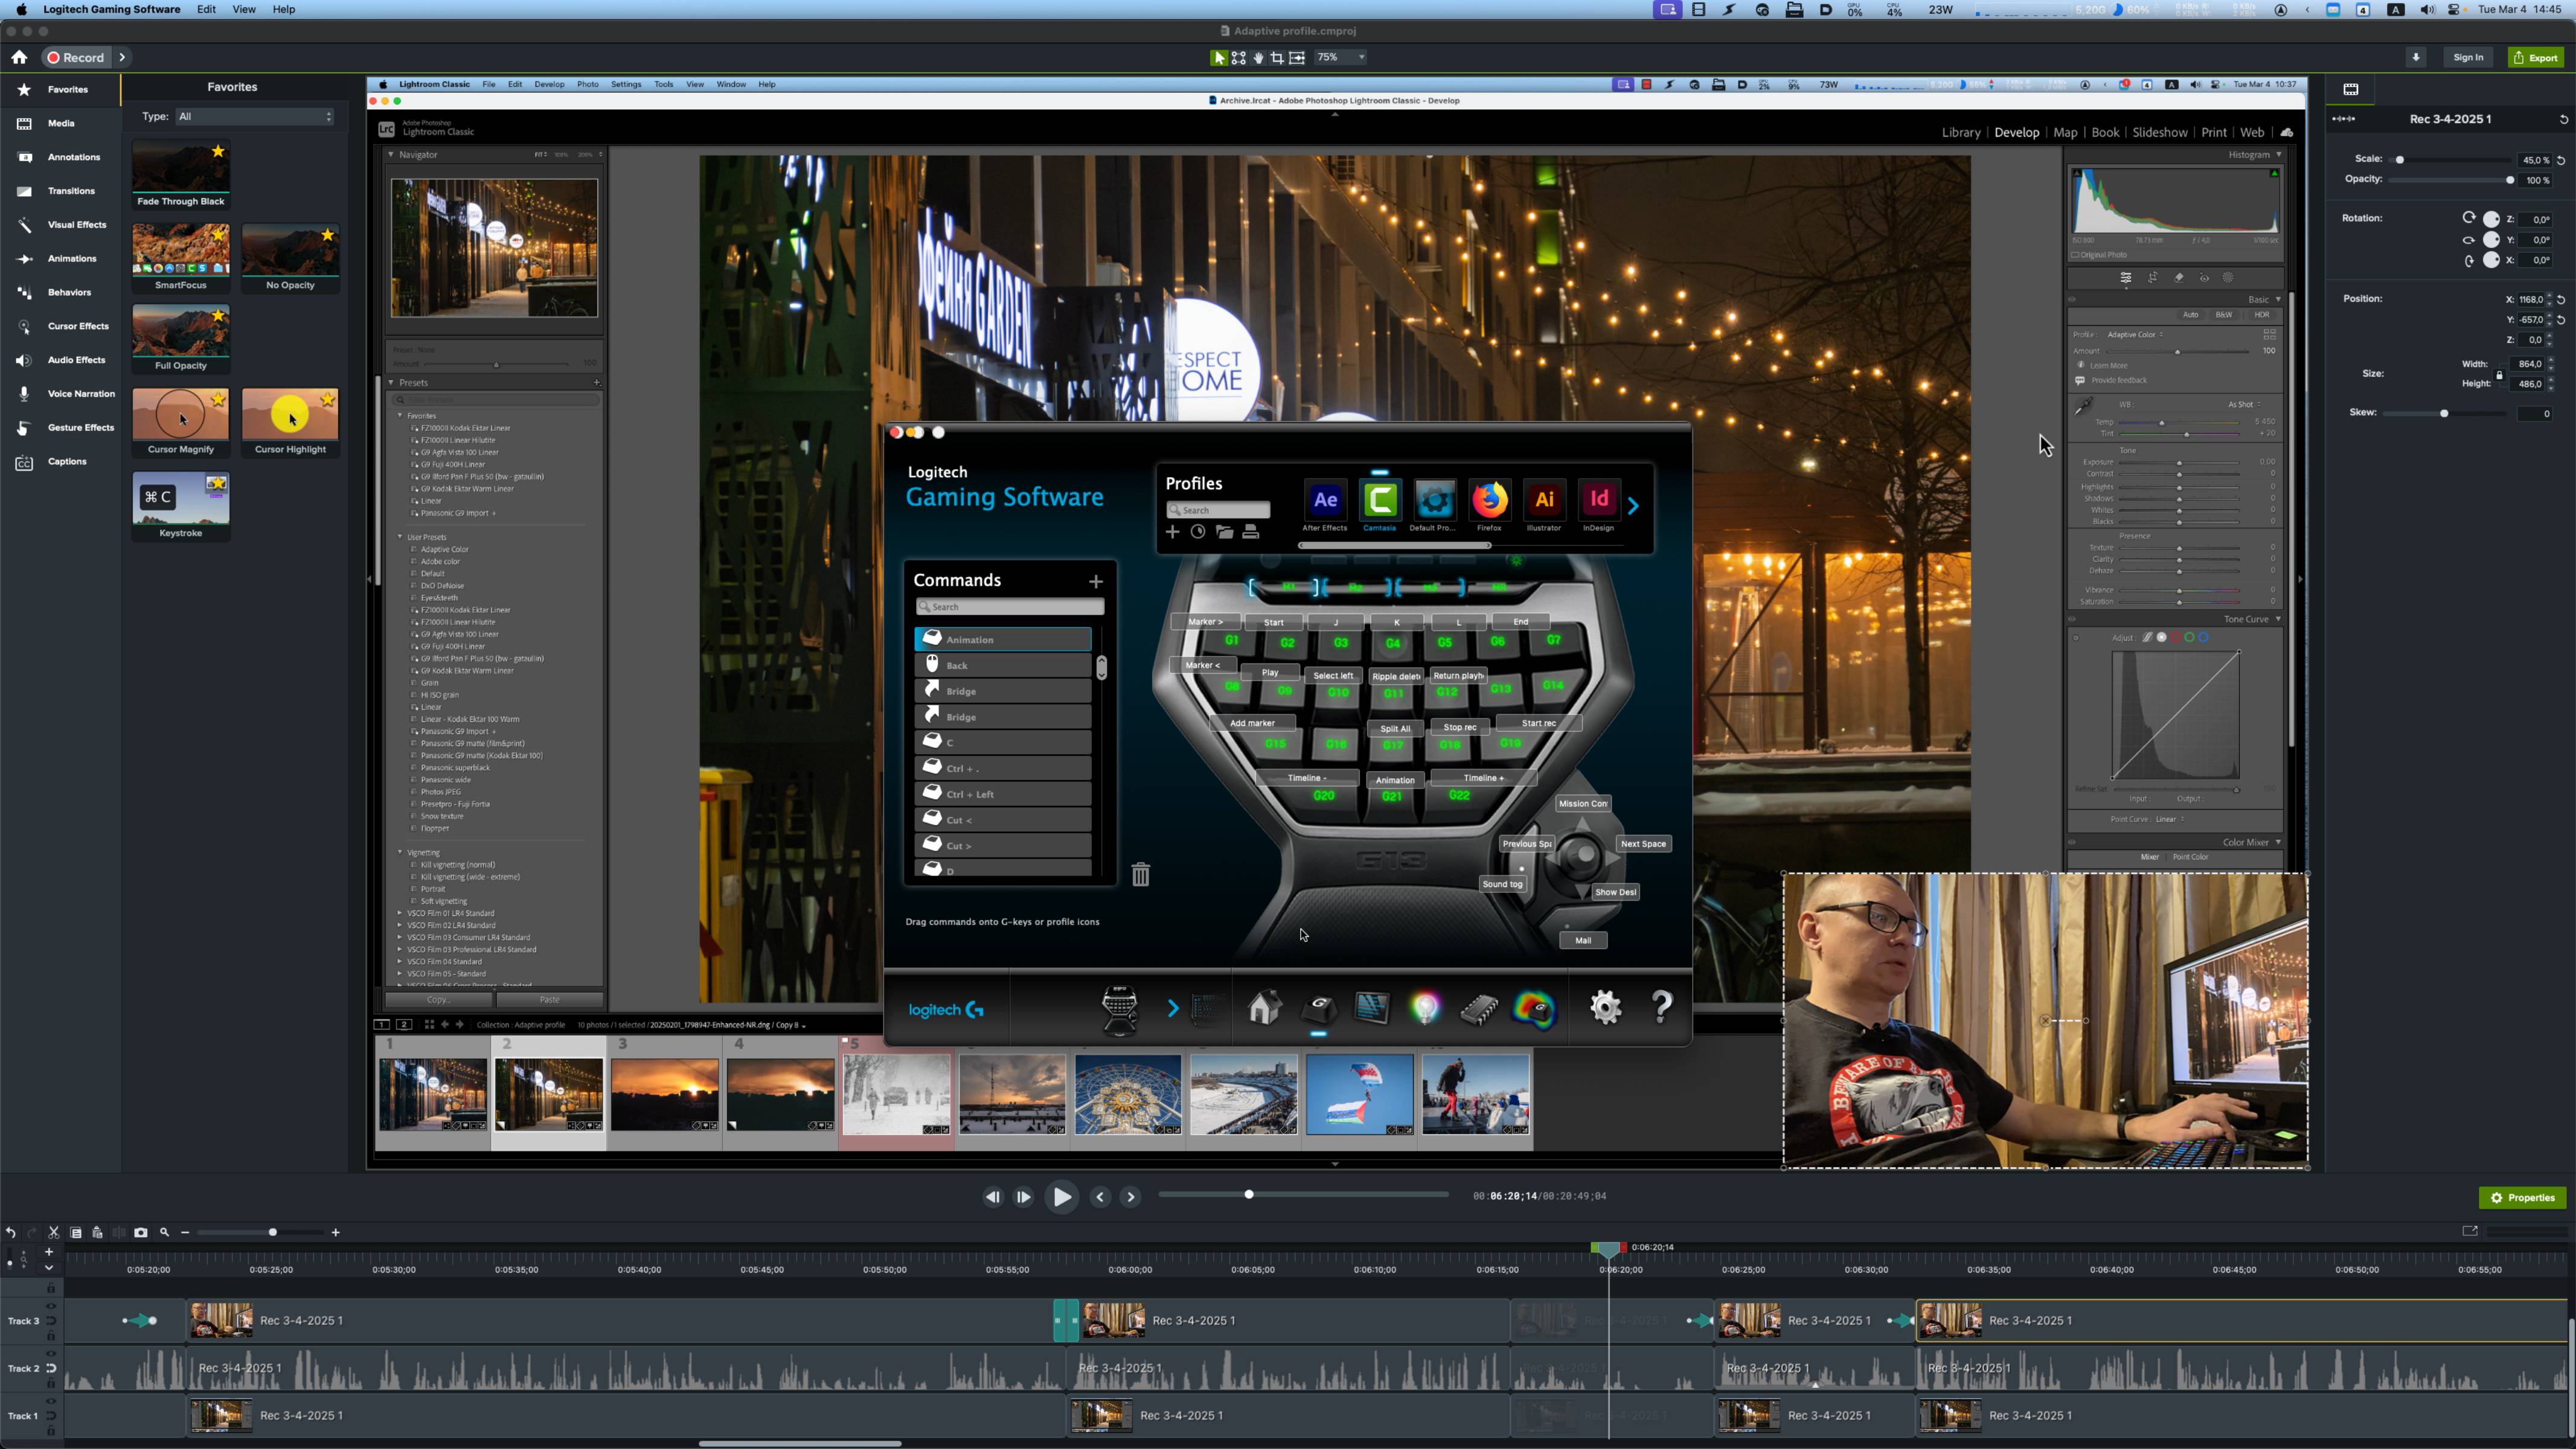Open the 75% canvas zoom dropdown
The width and height of the screenshot is (2576, 1449).
[1340, 58]
